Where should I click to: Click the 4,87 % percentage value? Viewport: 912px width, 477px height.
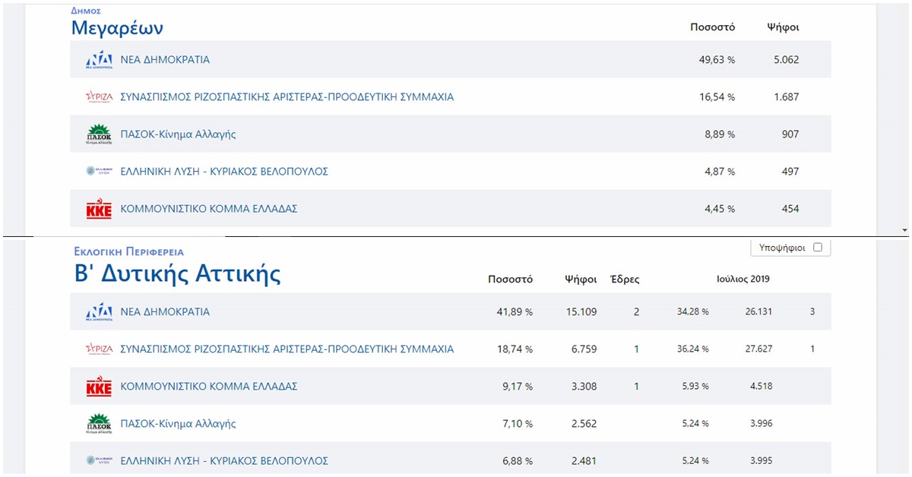720,172
